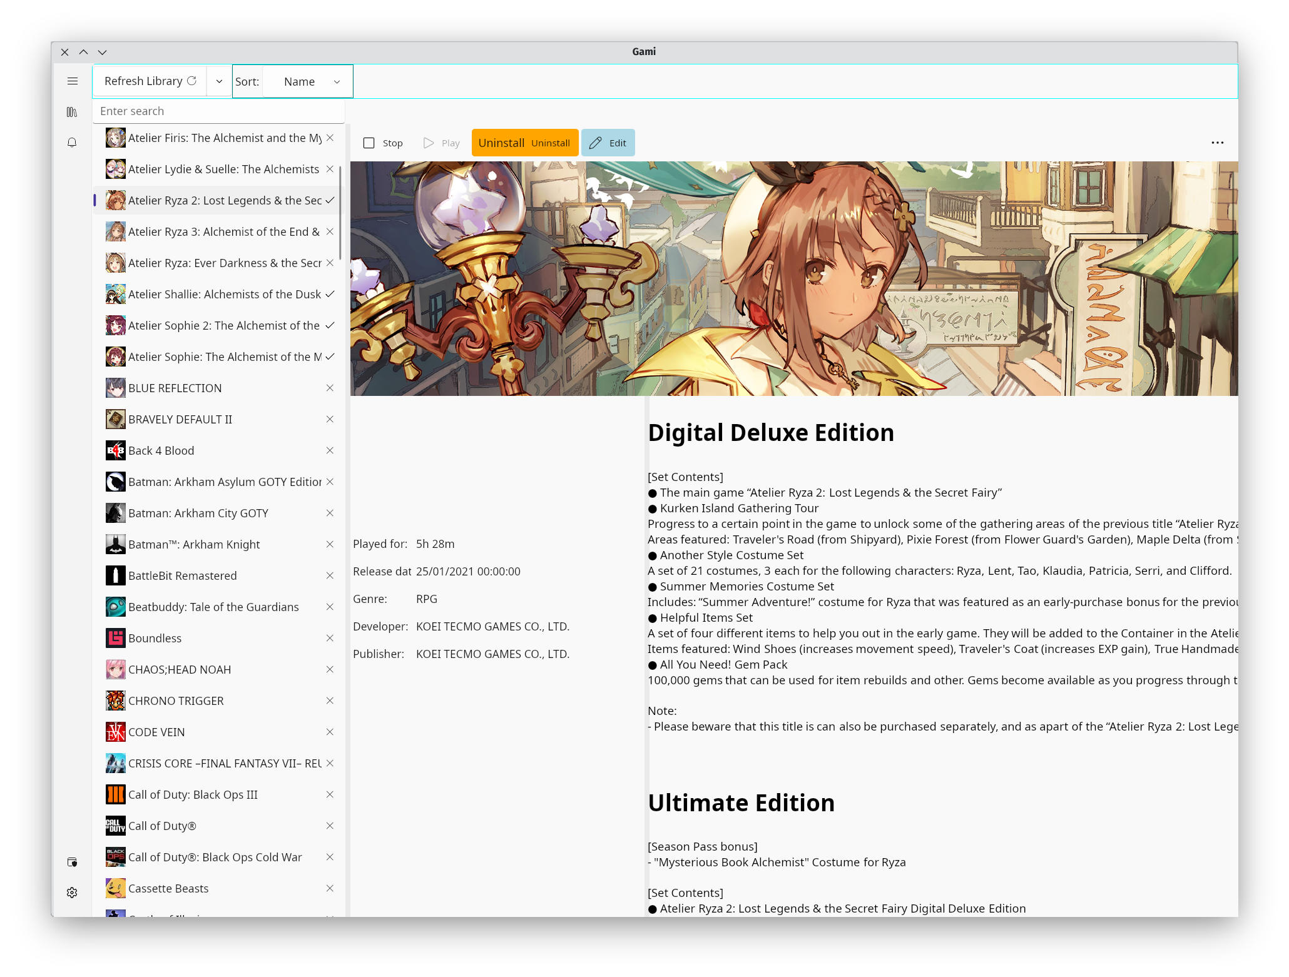Click the Edit pencil icon

click(594, 143)
